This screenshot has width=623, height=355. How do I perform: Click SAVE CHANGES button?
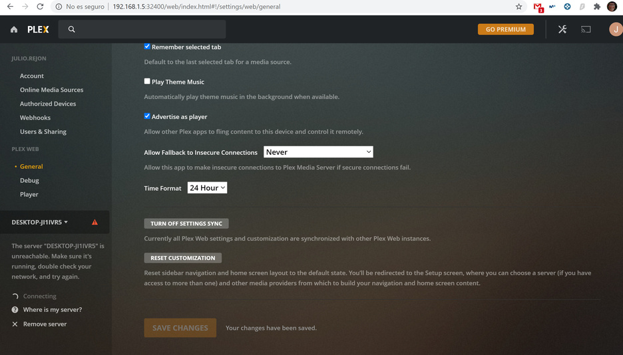180,328
